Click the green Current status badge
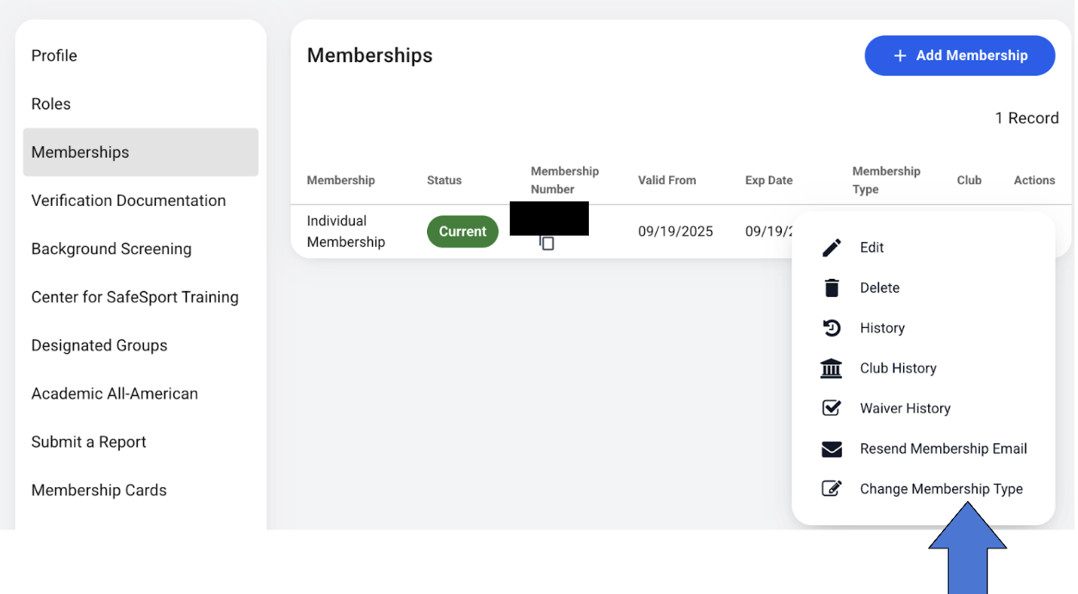This screenshot has height=594, width=1078. coord(462,232)
